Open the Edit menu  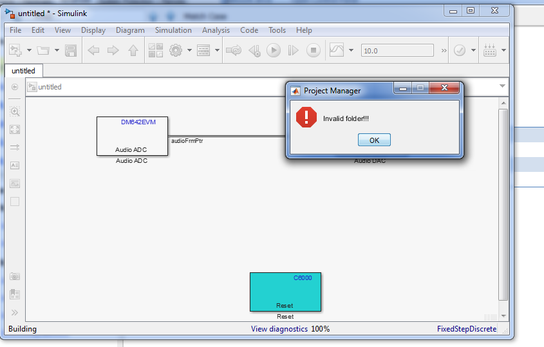click(38, 30)
